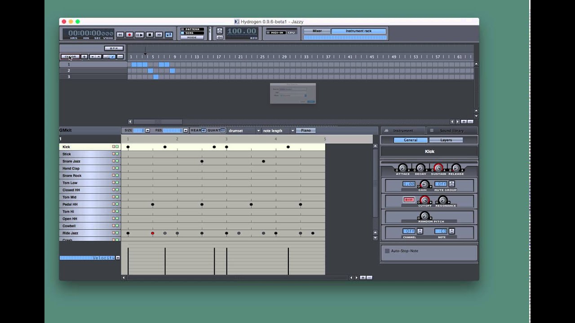Screen dimensions: 575x323
Task: Click the BPM timeline button
Action: pyautogui.click(x=114, y=48)
